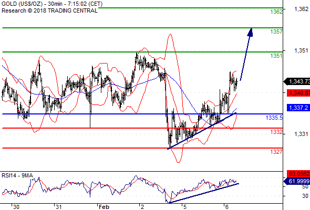The width and height of the screenshot is (310, 210).
Task: Click the red 1332 support label
Action: [276, 132]
